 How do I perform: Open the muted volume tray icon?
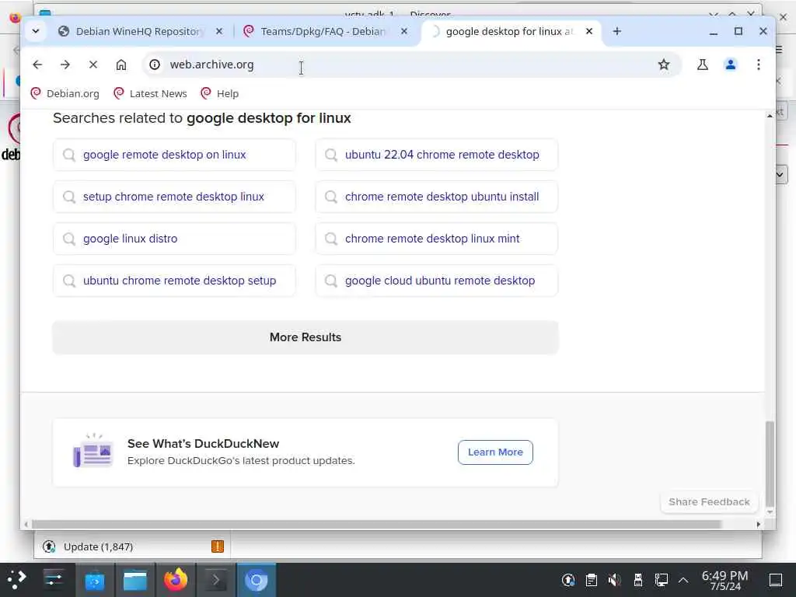615,580
